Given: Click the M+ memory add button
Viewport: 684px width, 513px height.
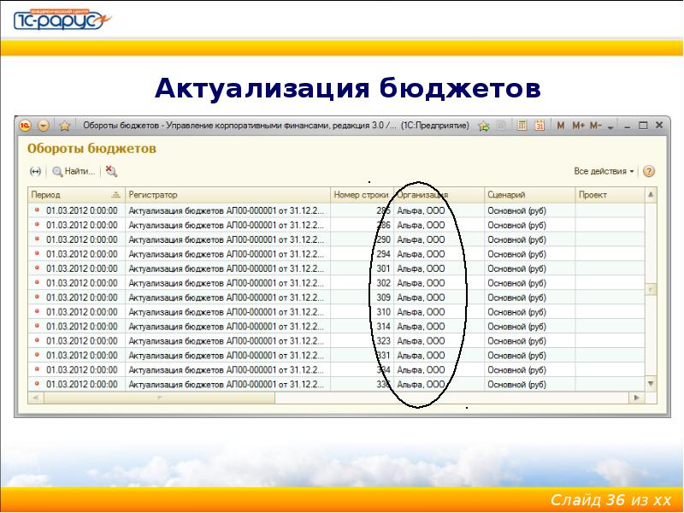Looking at the screenshot, I should pos(578,126).
